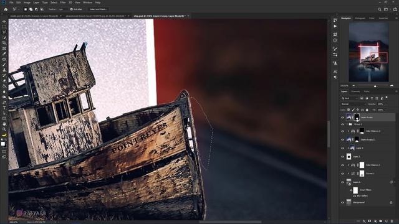Viewport: 399px width, 224px height.
Task: Click the foreground color swatch
Action: 2,144
